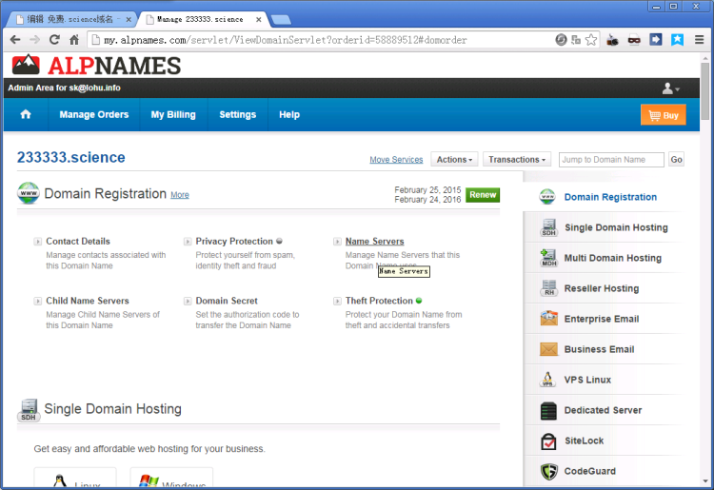The width and height of the screenshot is (714, 490).
Task: Open the Transactions dropdown
Action: coord(517,160)
